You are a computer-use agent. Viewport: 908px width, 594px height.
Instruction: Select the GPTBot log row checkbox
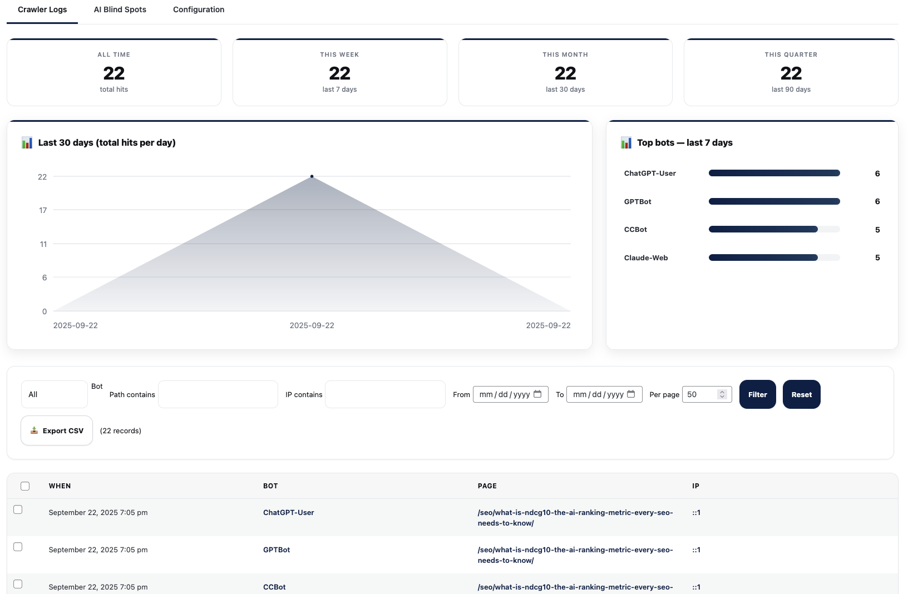coord(18,547)
